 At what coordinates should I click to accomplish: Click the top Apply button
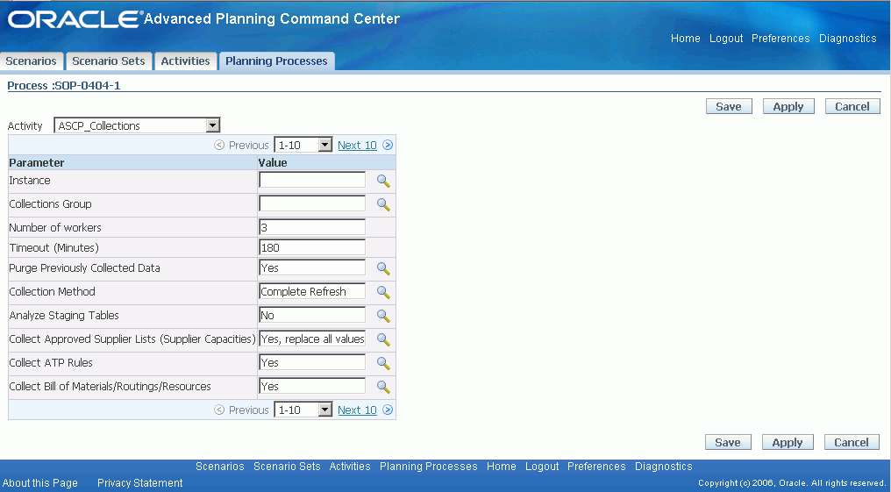[x=788, y=106]
